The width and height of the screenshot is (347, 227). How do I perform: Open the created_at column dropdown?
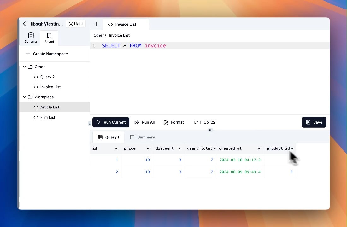point(259,148)
